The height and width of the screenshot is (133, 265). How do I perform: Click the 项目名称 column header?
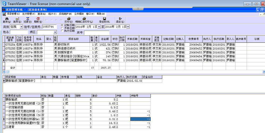coord(74,39)
